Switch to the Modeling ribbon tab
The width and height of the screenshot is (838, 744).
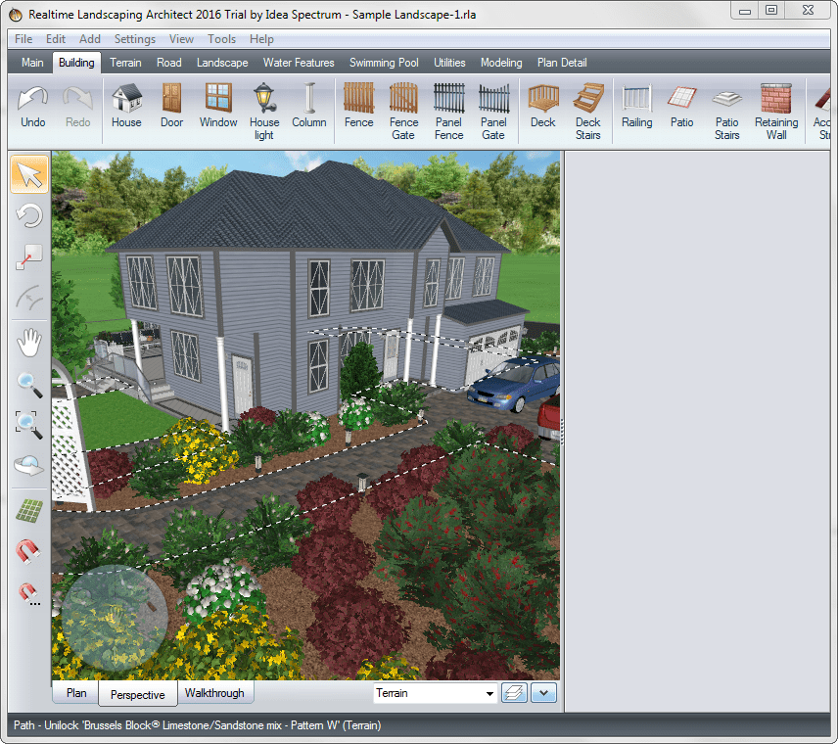(x=501, y=63)
